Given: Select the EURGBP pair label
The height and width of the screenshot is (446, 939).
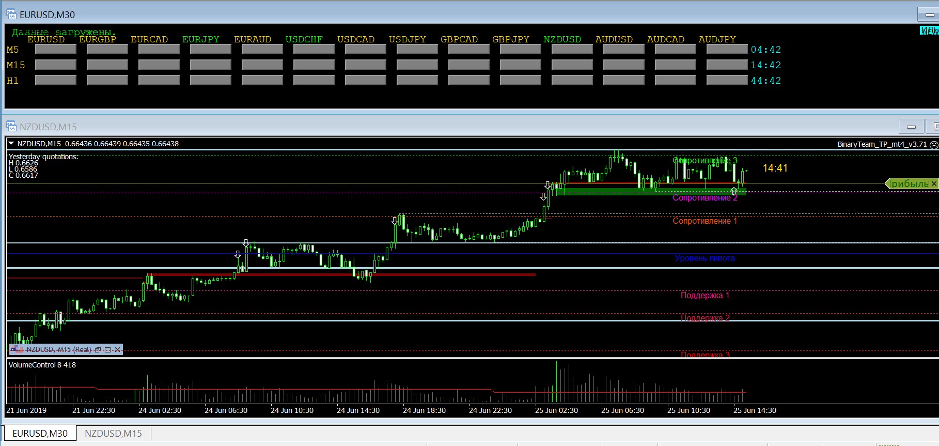Looking at the screenshot, I should [98, 39].
